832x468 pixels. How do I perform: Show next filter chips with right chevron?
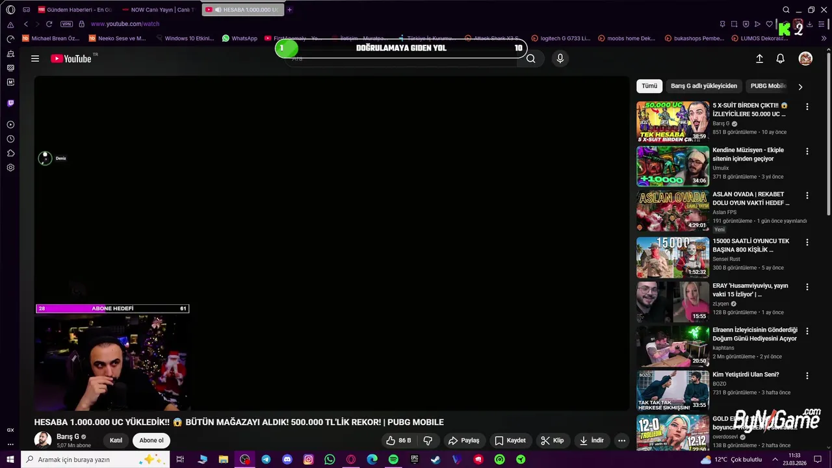800,86
